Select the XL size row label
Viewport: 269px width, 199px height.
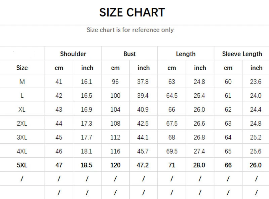[22, 109]
